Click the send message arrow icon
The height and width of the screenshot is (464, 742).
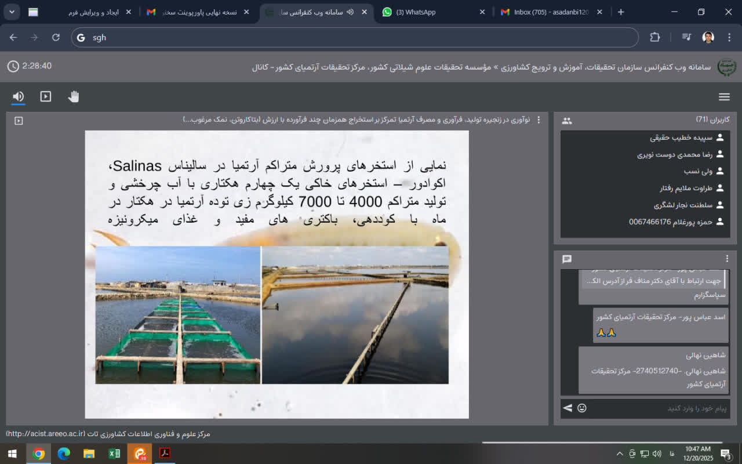[x=568, y=408]
